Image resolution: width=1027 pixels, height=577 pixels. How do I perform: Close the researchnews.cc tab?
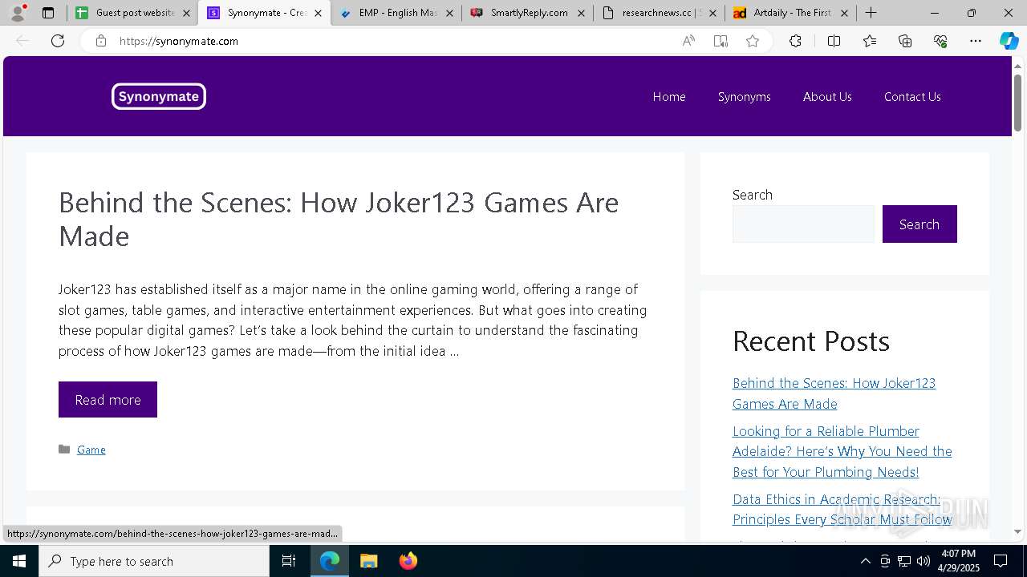712,13
